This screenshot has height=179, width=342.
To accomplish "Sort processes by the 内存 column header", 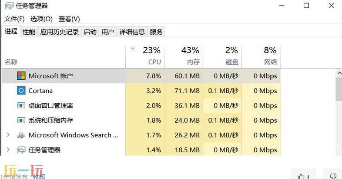I will [193, 62].
